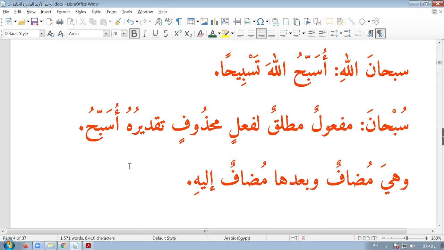Expand the Line Spacing dropdown arrow
This screenshot has width=444, height=250.
[341, 33]
